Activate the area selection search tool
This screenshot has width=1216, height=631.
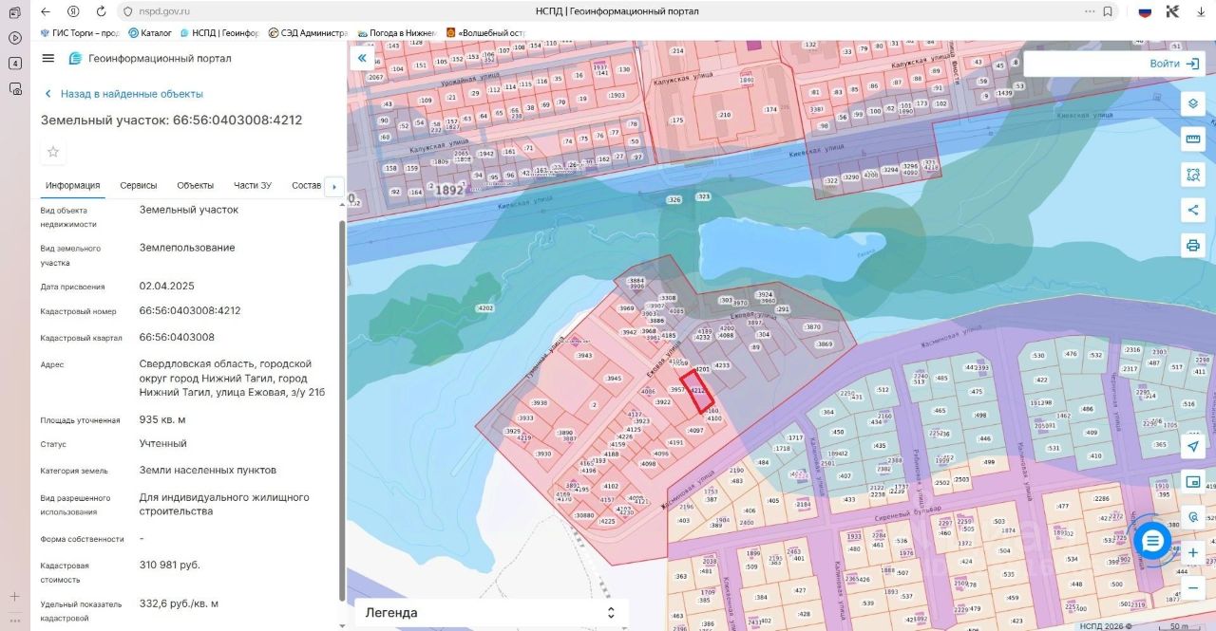point(1192,175)
